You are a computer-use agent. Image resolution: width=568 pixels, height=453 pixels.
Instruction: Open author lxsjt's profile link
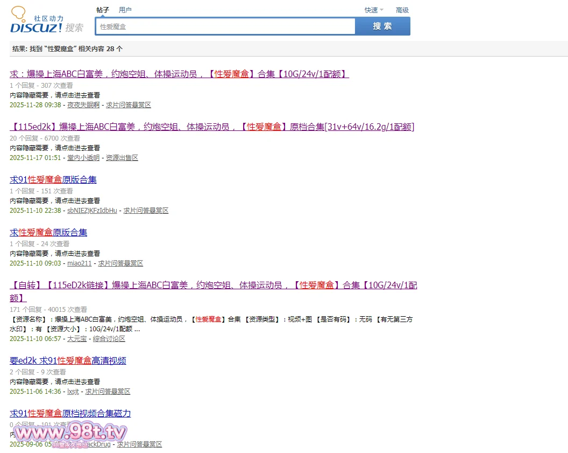(73, 392)
